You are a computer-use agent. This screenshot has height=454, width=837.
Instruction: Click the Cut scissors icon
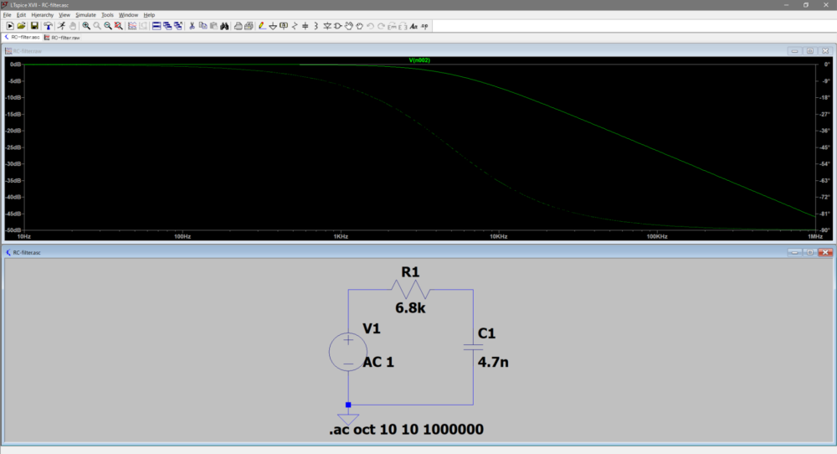192,26
